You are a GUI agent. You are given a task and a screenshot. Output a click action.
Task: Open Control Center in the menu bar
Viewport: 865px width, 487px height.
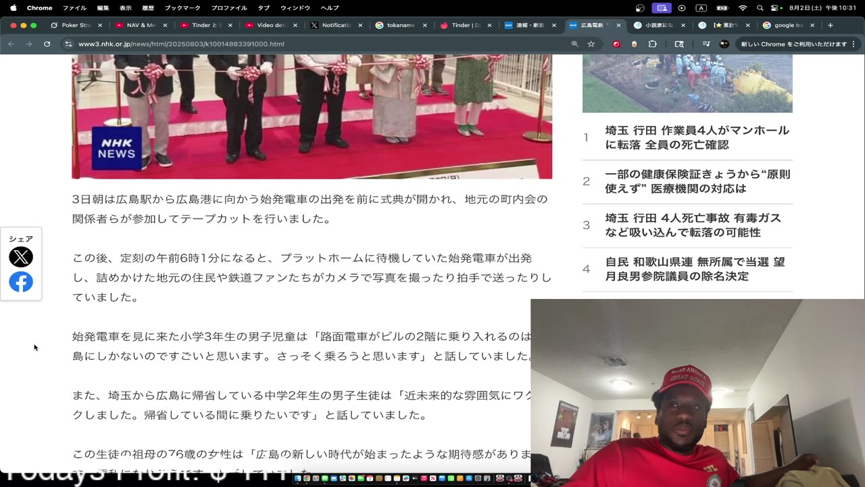[775, 8]
